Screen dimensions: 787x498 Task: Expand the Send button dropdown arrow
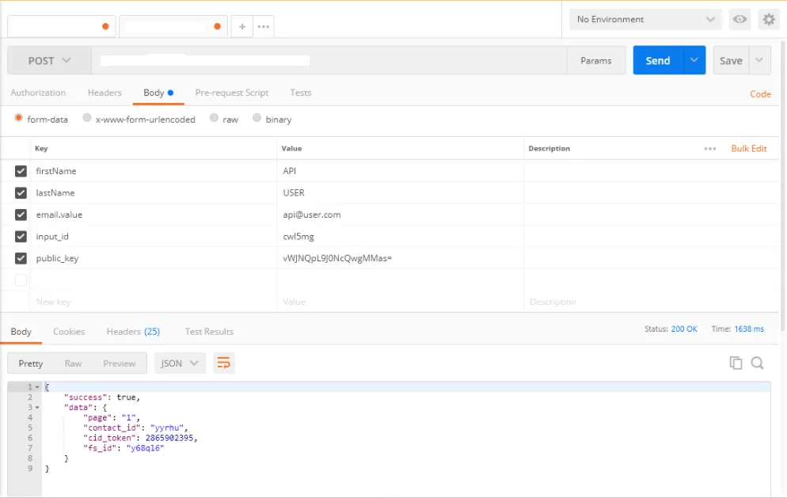(x=694, y=60)
